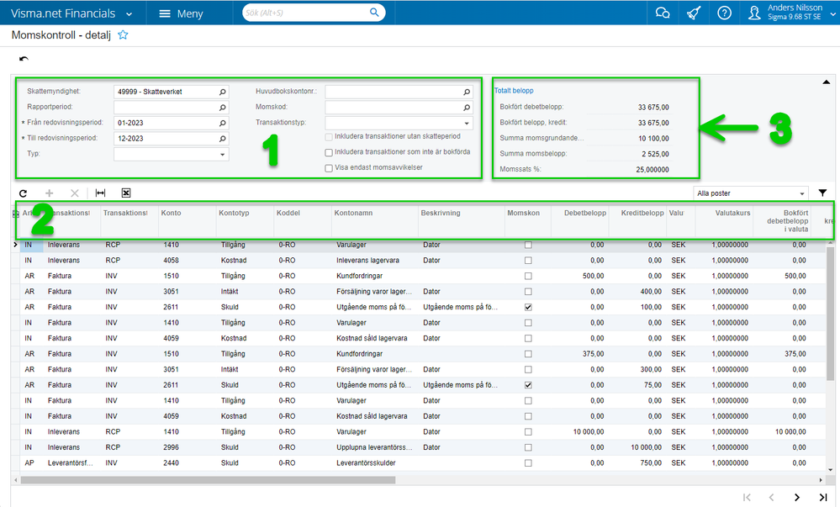Click fit columns width icon

coord(100,193)
